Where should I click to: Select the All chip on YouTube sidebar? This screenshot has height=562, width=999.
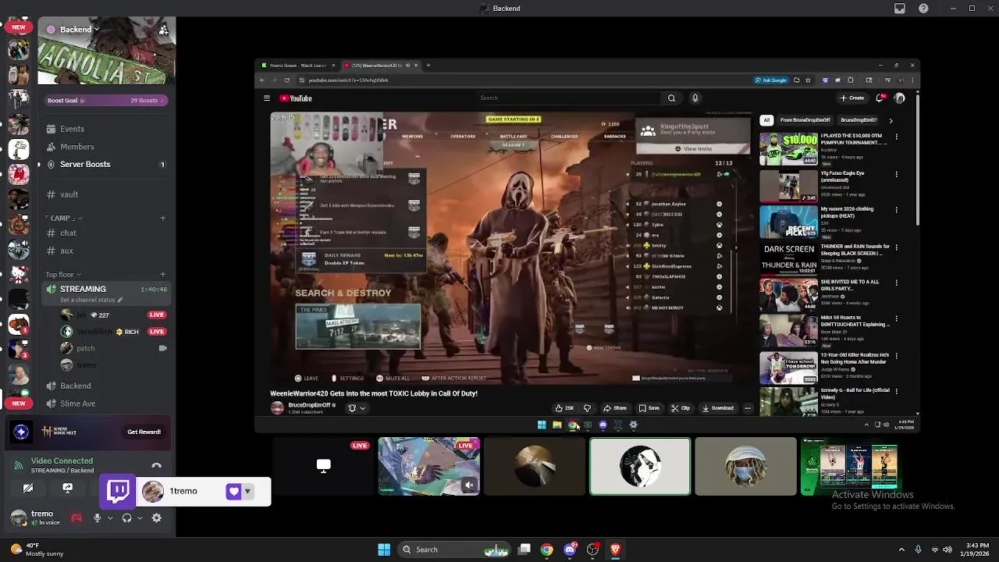point(766,120)
